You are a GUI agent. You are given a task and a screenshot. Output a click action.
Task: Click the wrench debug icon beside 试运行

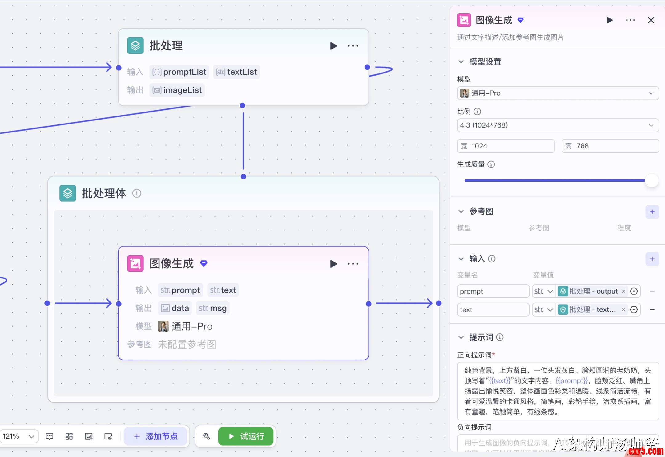click(207, 436)
